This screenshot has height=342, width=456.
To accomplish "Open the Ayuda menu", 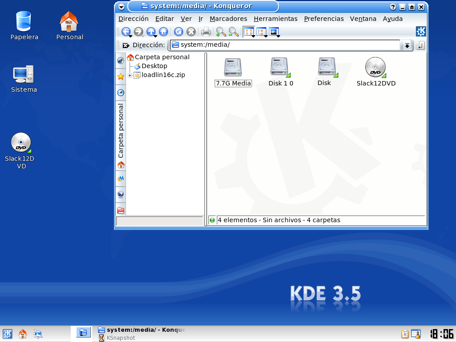I will [x=393, y=19].
